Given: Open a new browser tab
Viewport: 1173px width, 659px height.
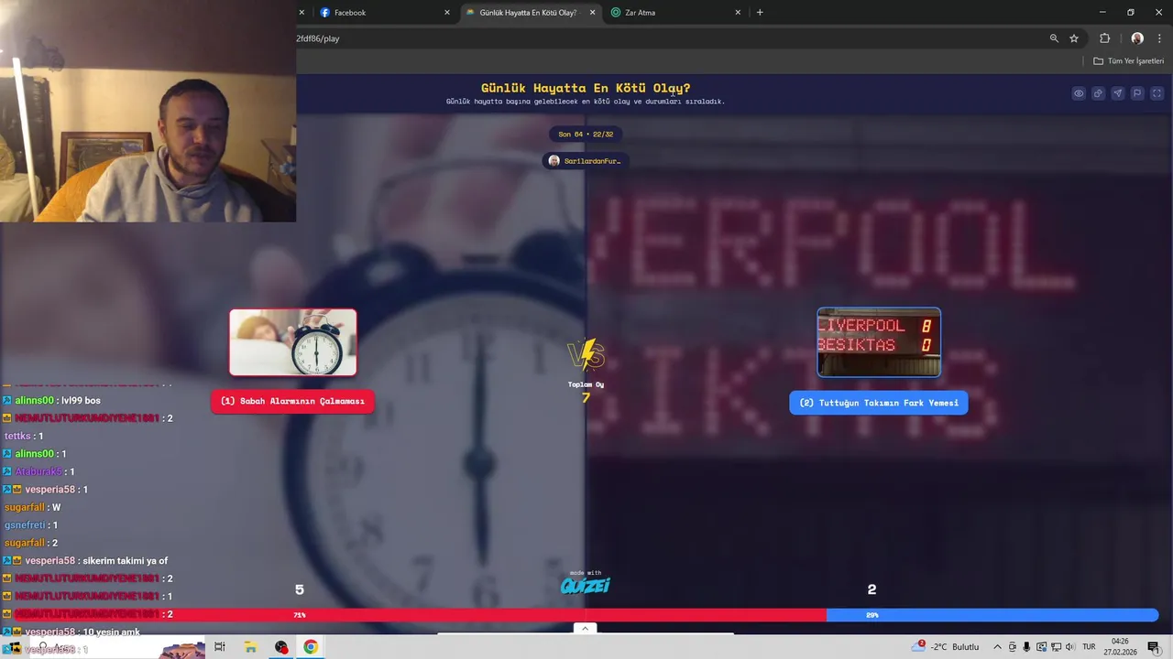Looking at the screenshot, I should click(760, 13).
